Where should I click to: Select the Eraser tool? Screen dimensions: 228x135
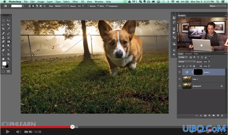(3, 42)
